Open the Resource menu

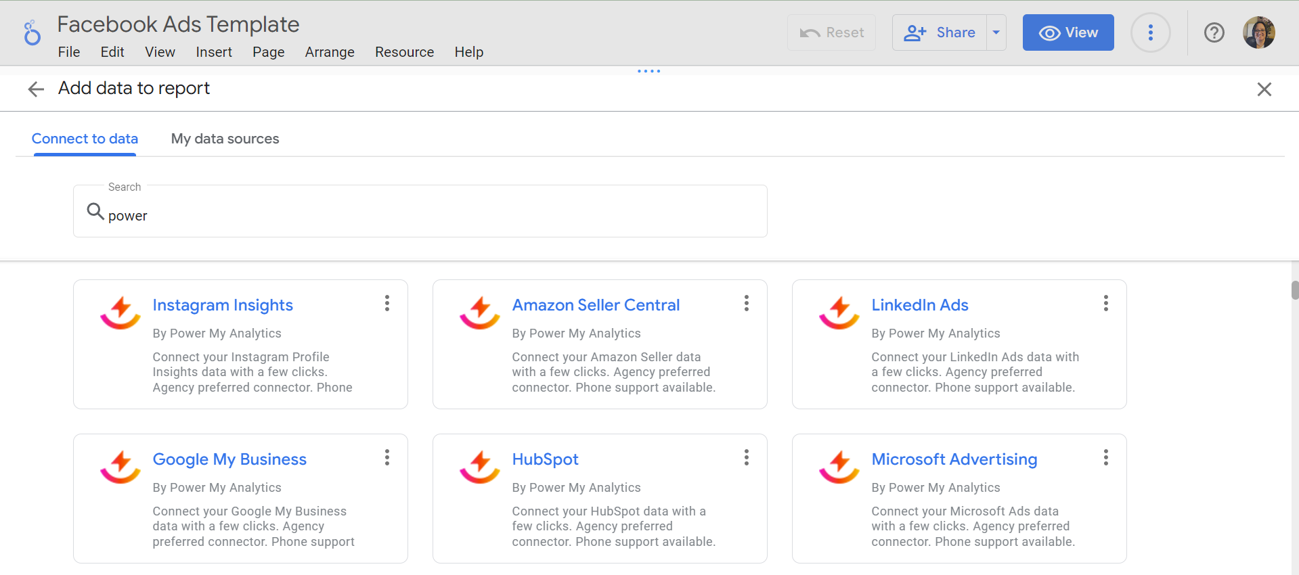404,52
